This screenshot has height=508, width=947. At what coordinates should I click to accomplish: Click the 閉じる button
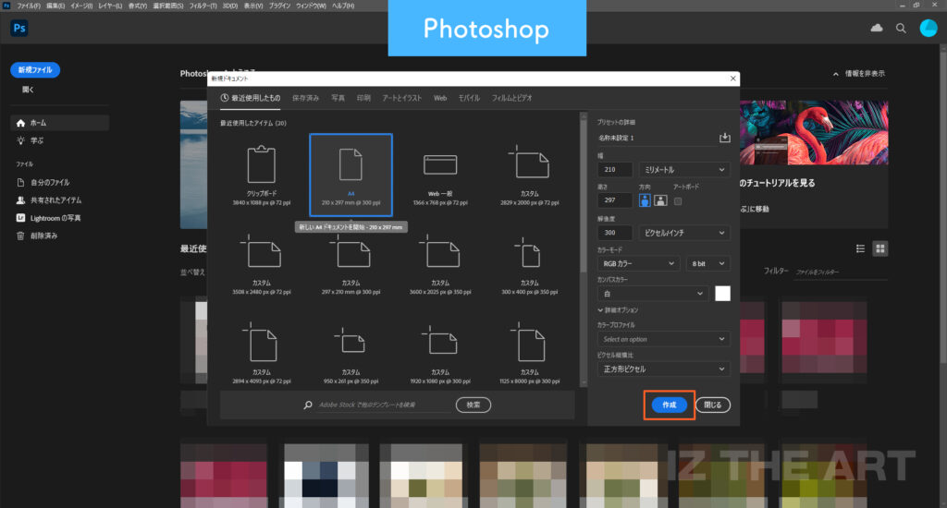(x=713, y=405)
